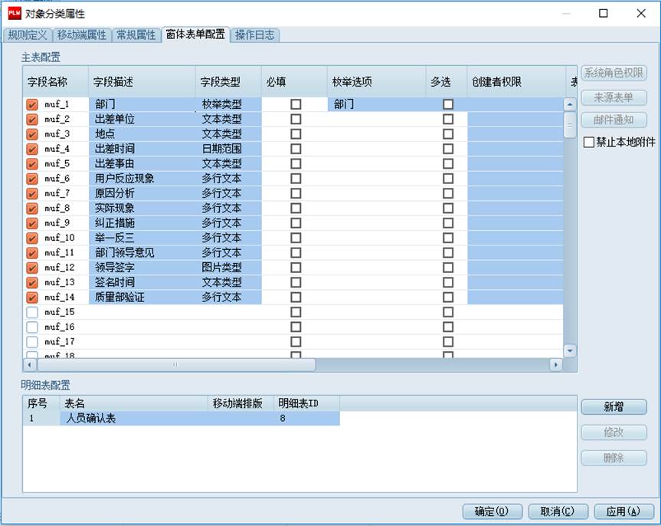Switch to the 操作日志 tab
Image resolution: width=661 pixels, height=526 pixels.
click(x=255, y=35)
